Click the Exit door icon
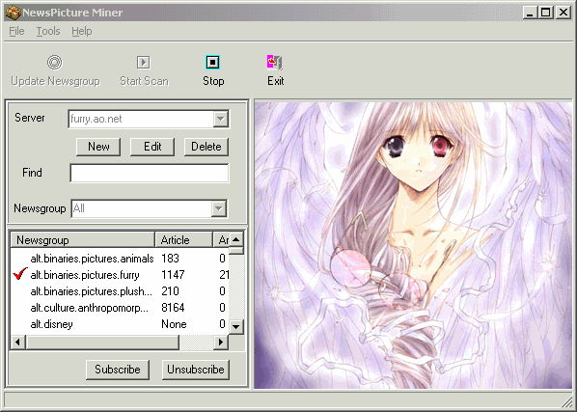 [275, 63]
